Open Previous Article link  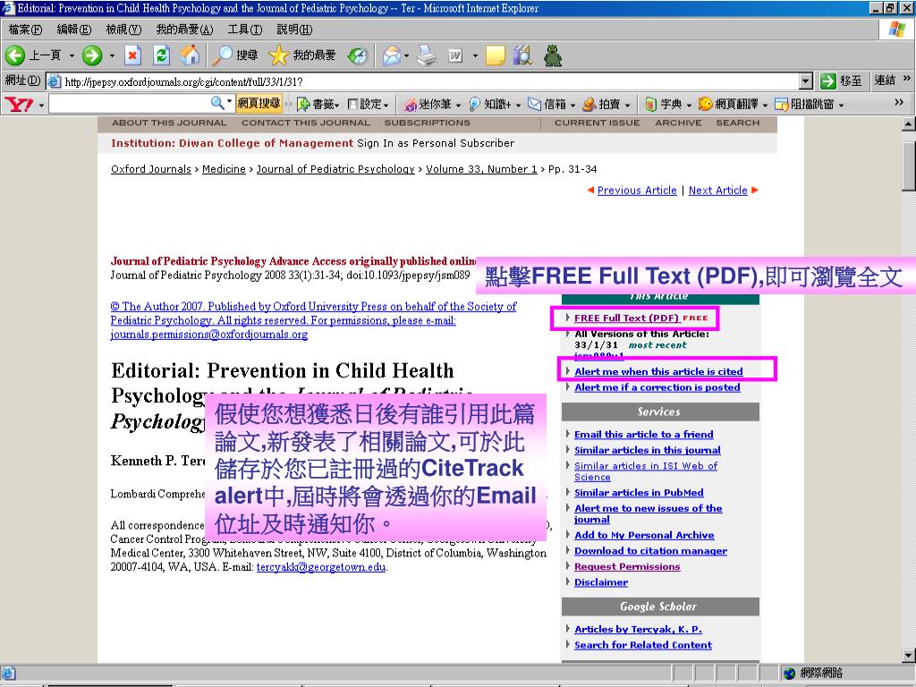tap(637, 190)
